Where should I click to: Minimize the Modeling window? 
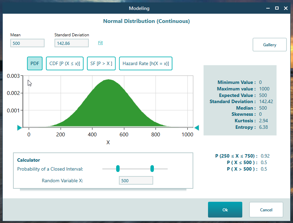pos(268,8)
